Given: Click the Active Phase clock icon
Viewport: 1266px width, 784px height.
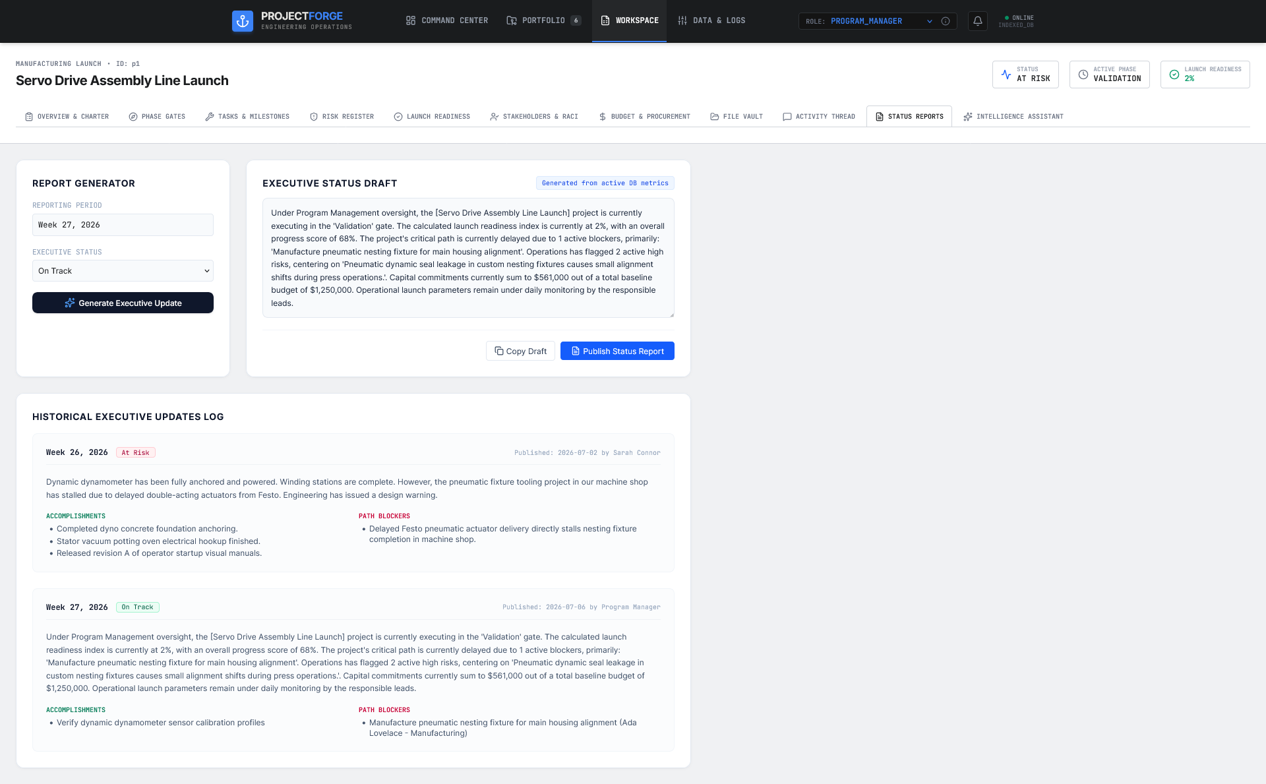Looking at the screenshot, I should coord(1083,75).
